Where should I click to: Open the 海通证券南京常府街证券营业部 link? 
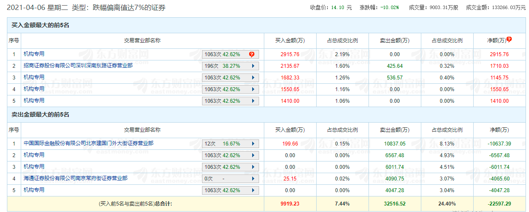(75, 178)
